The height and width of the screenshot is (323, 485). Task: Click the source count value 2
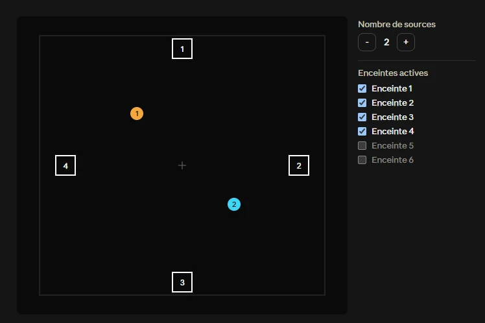click(386, 42)
